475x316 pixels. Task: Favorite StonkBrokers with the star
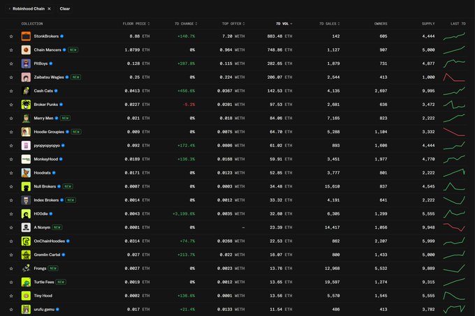coord(11,36)
